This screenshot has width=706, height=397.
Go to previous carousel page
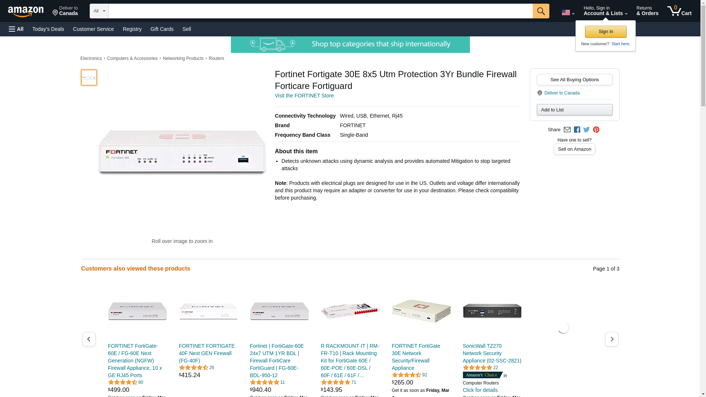click(x=89, y=339)
